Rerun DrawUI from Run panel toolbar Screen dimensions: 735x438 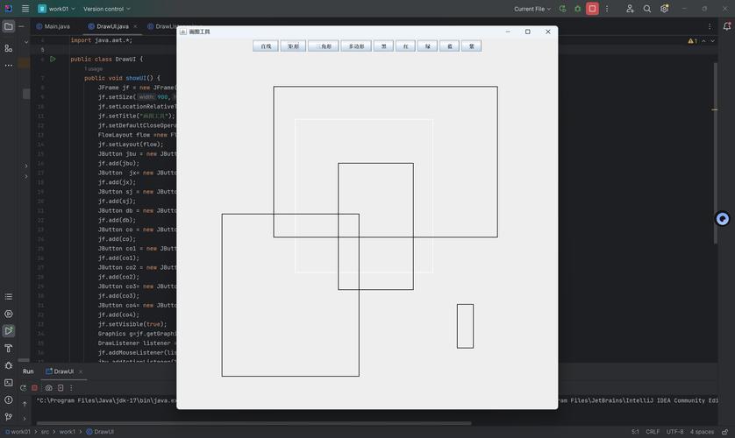pos(23,388)
